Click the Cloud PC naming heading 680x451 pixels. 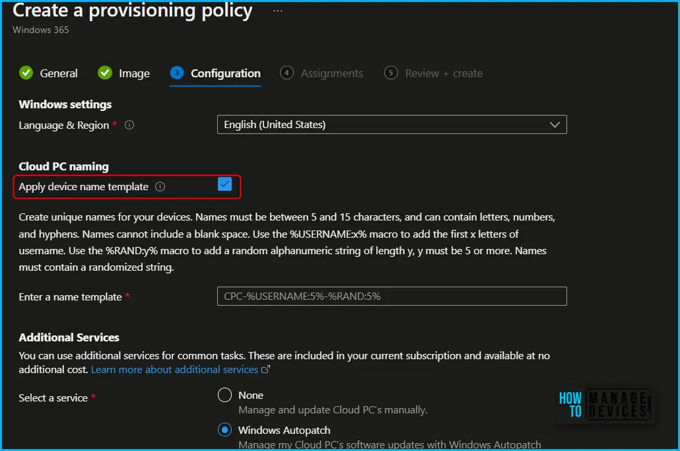(64, 166)
